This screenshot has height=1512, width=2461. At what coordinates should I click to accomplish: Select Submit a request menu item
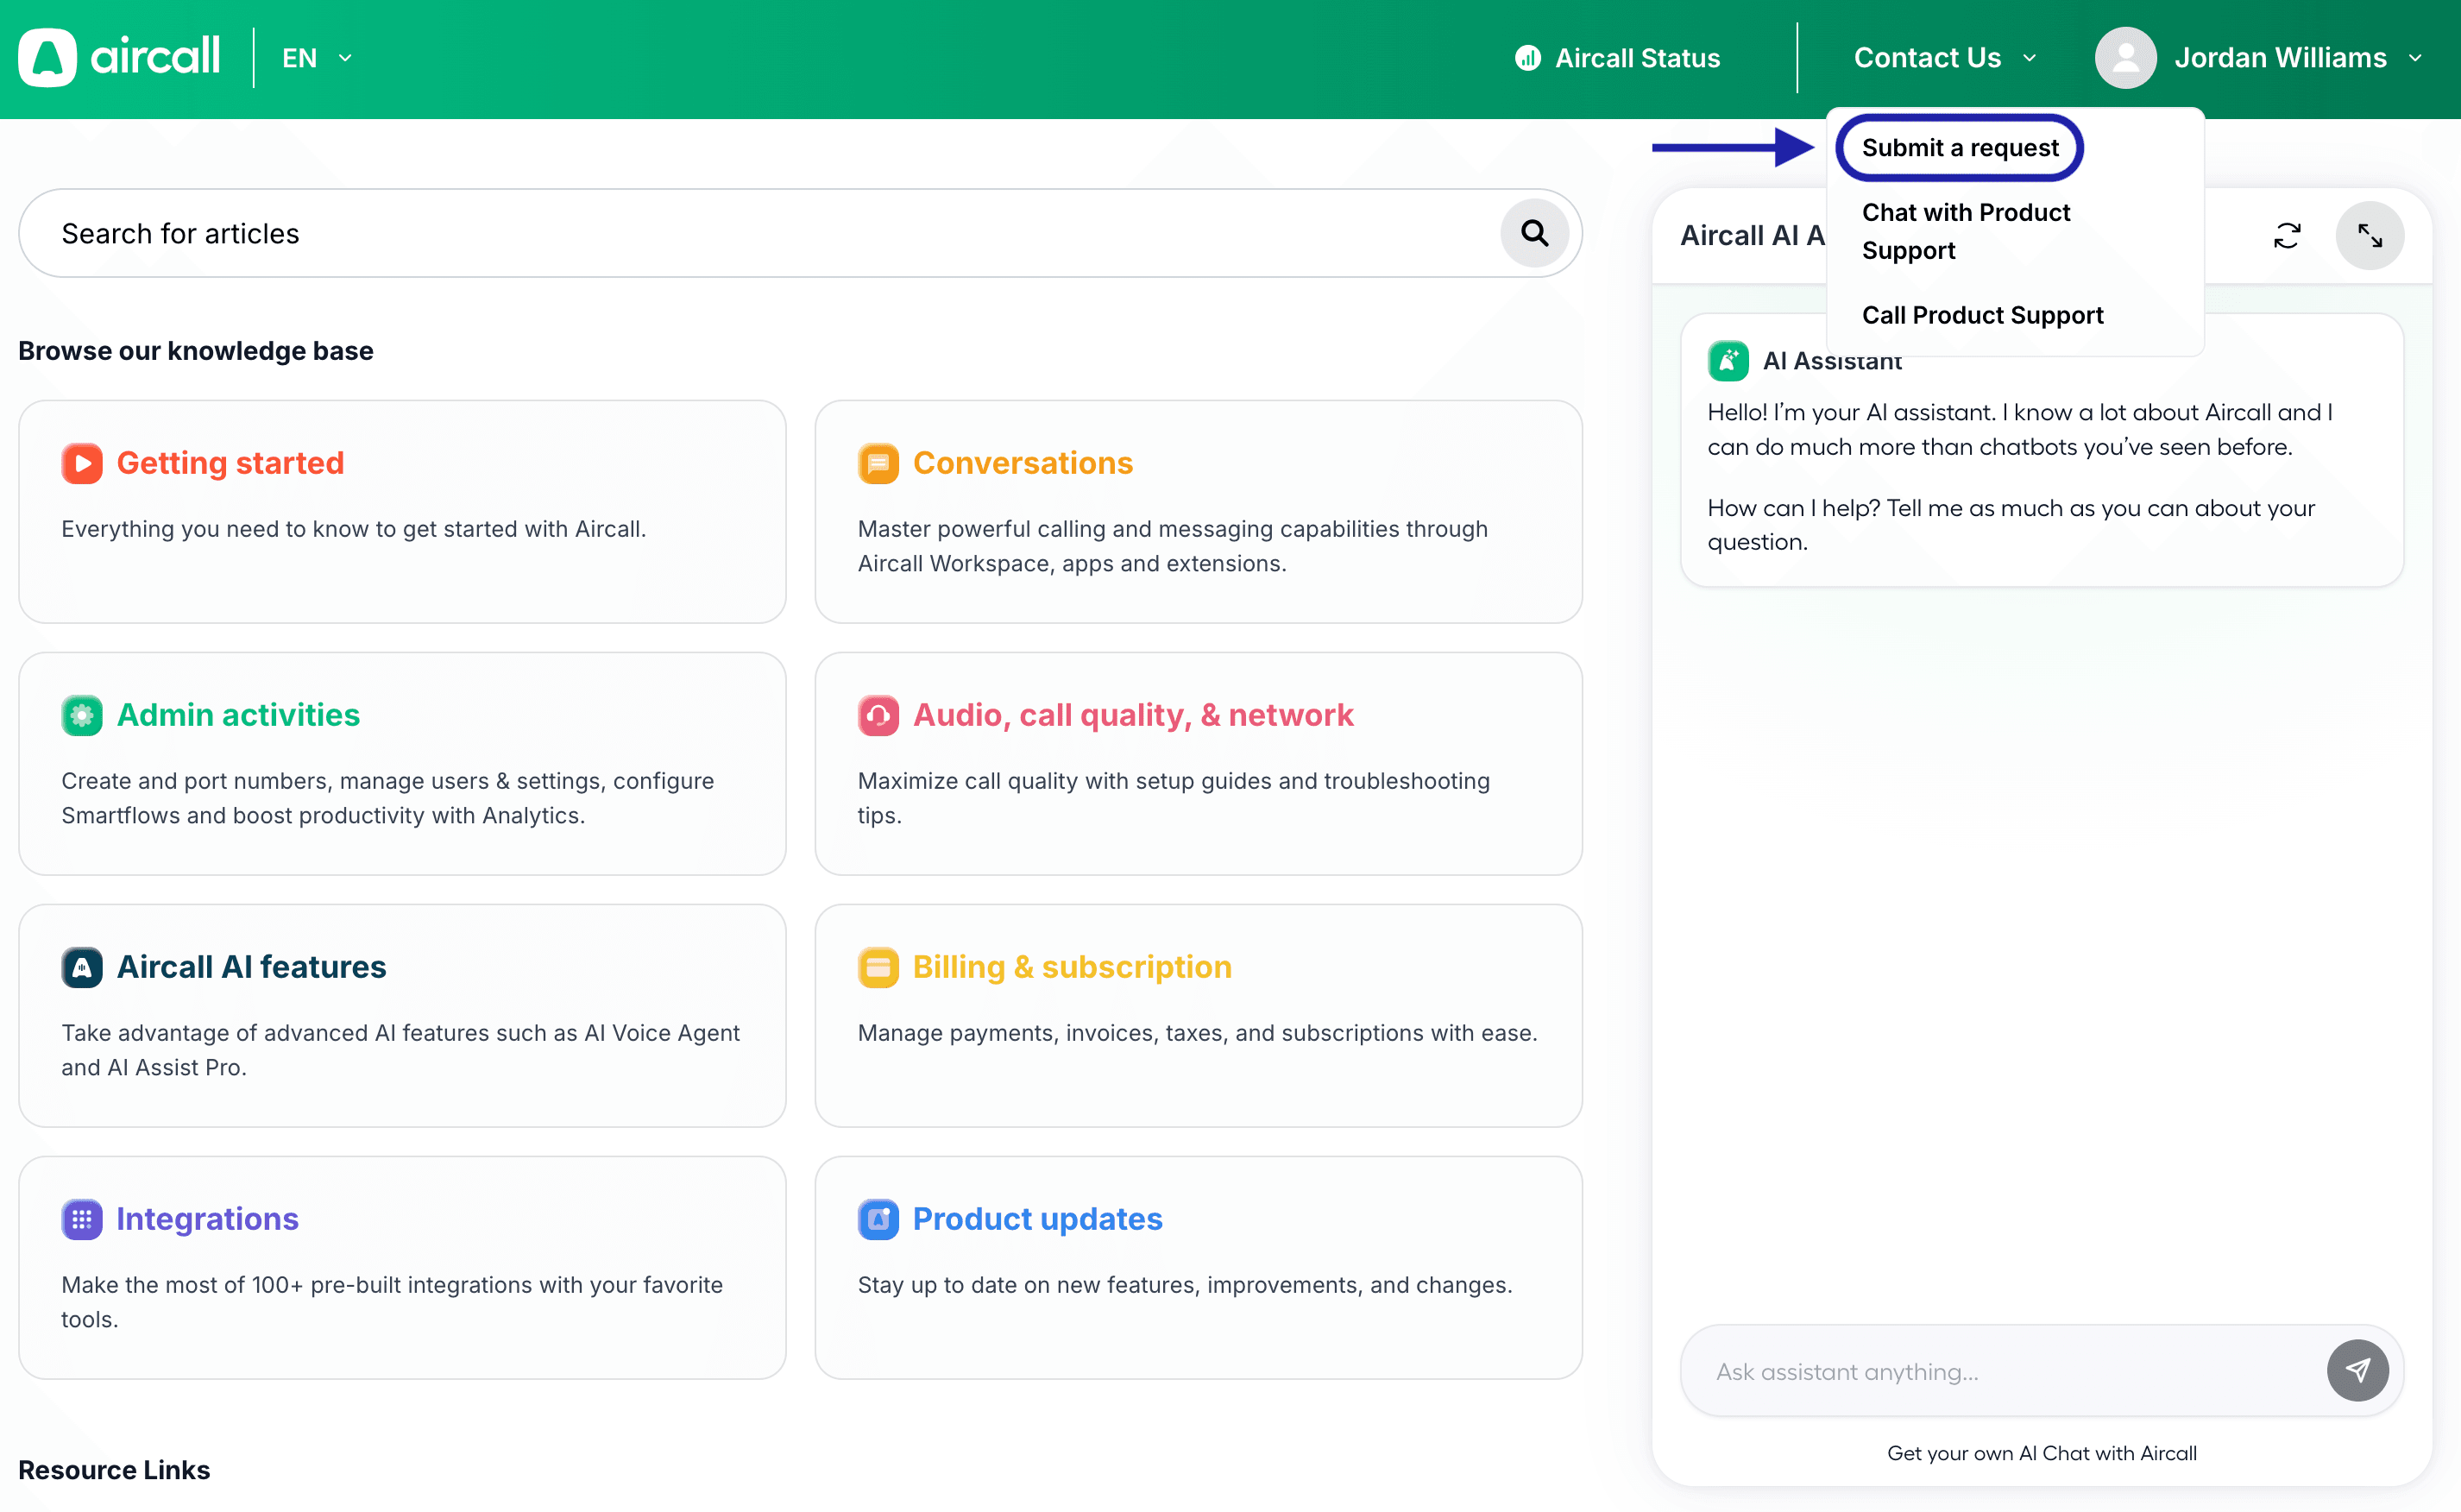coord(1959,148)
